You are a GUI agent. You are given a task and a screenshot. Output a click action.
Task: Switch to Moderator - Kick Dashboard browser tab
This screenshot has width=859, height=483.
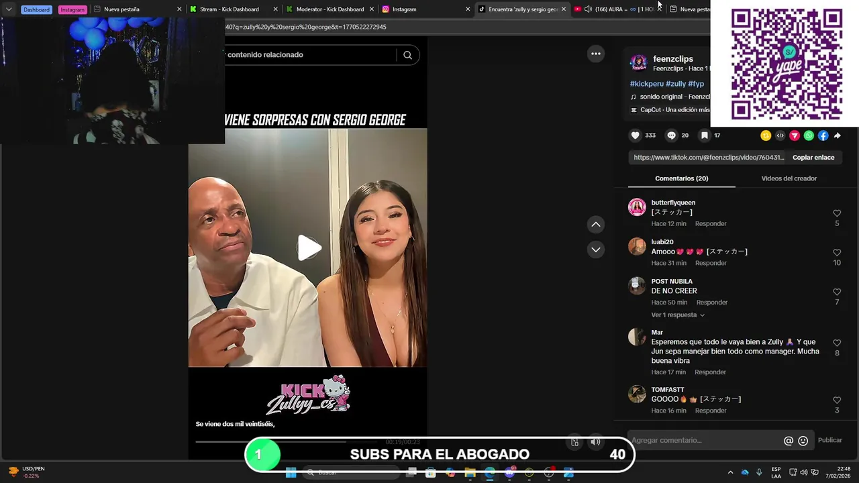[x=330, y=9]
